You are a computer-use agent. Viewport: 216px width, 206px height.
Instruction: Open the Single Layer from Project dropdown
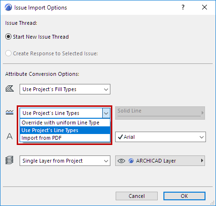pos(65,161)
